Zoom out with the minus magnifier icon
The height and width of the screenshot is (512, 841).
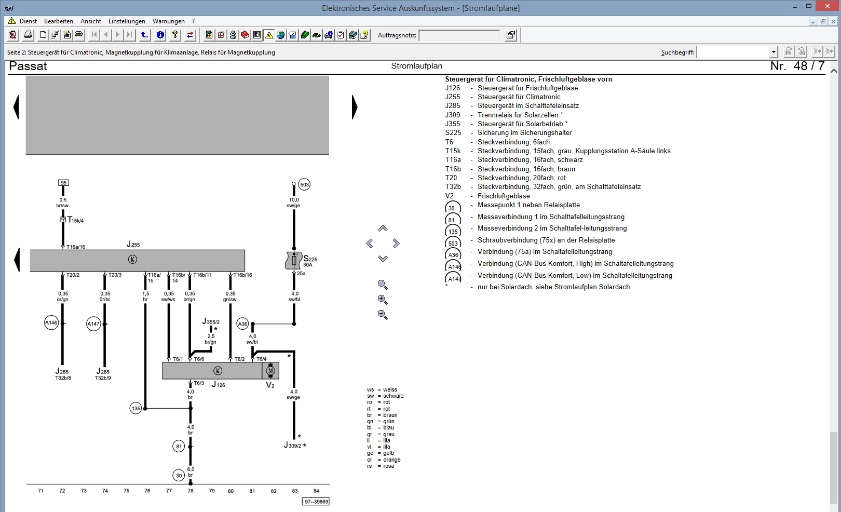[383, 315]
